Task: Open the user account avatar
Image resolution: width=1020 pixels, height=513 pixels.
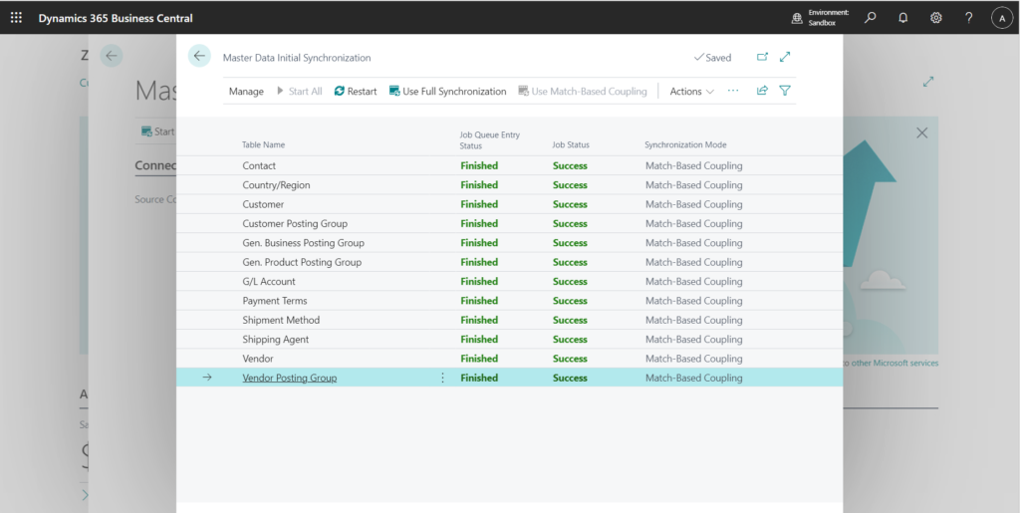Action: click(1002, 18)
